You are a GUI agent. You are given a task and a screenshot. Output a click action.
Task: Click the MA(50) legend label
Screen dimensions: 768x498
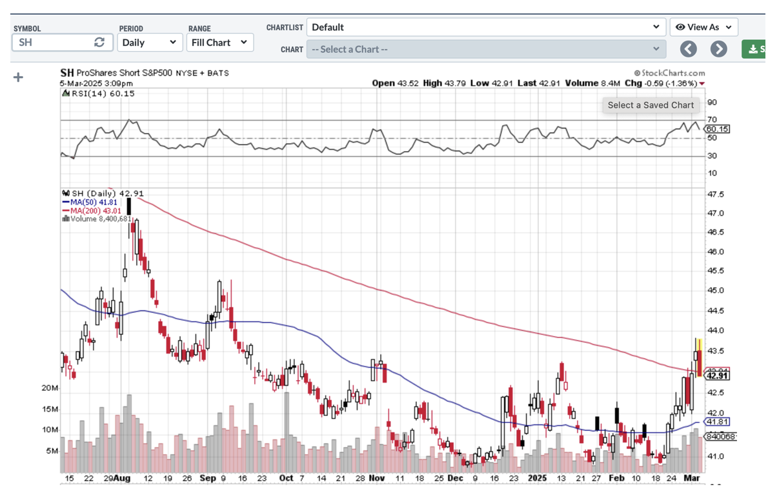pos(89,202)
